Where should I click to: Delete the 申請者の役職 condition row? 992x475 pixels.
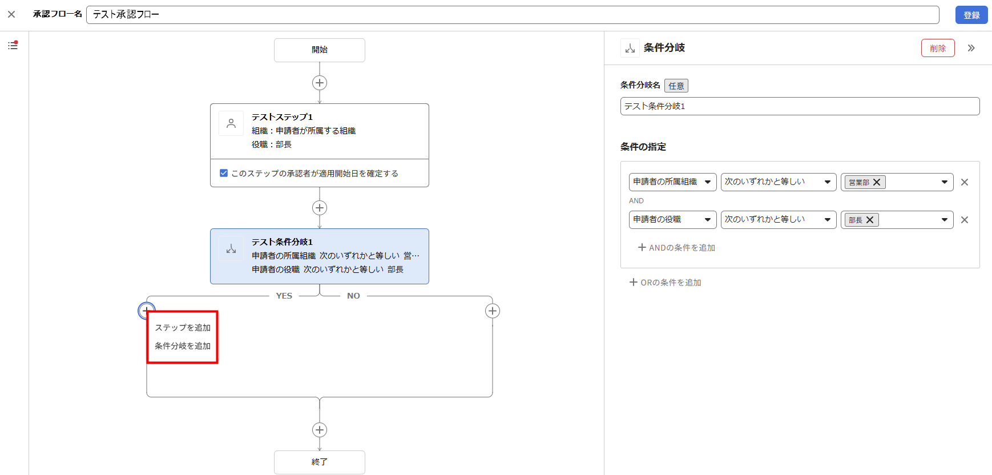tap(965, 220)
